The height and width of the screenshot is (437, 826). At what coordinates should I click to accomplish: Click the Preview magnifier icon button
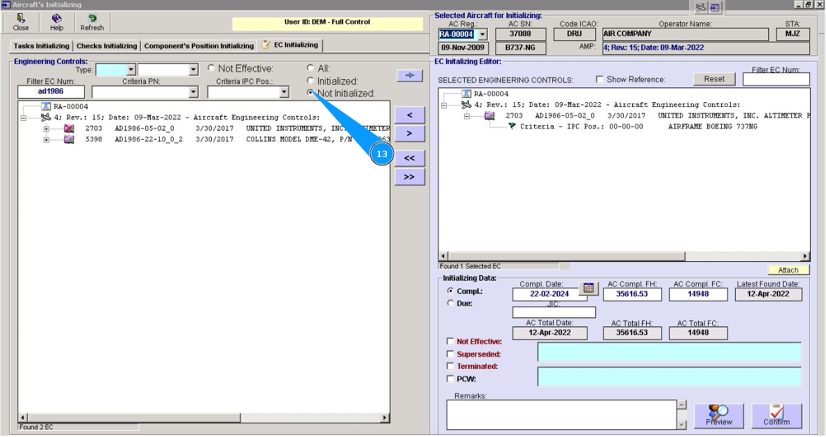719,415
